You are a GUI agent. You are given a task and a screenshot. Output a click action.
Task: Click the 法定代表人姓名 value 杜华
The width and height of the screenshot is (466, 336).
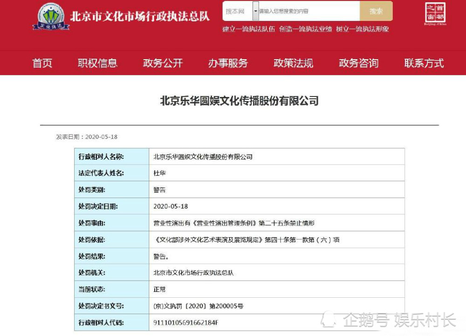coord(159,172)
